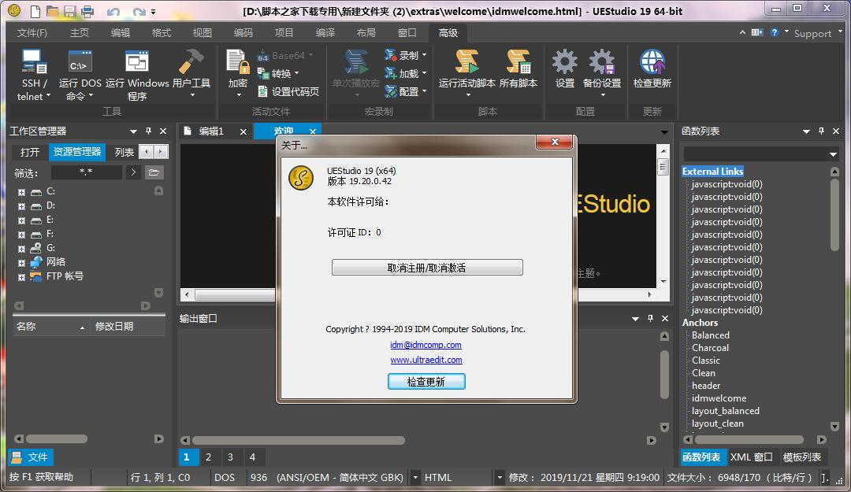Image resolution: width=851 pixels, height=492 pixels.
Task: Click the Function List vertical scrollbar
Action: [x=834, y=213]
